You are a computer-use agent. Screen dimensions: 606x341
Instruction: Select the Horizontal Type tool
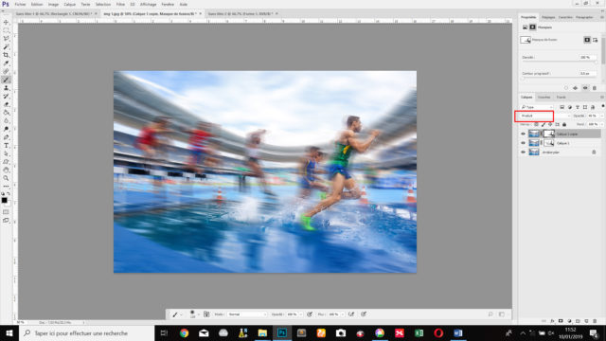click(6, 145)
